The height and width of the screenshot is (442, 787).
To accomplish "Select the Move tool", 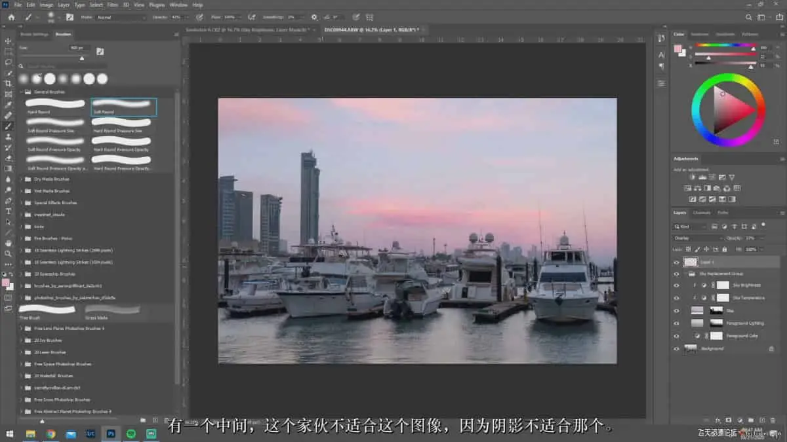I will (x=9, y=41).
